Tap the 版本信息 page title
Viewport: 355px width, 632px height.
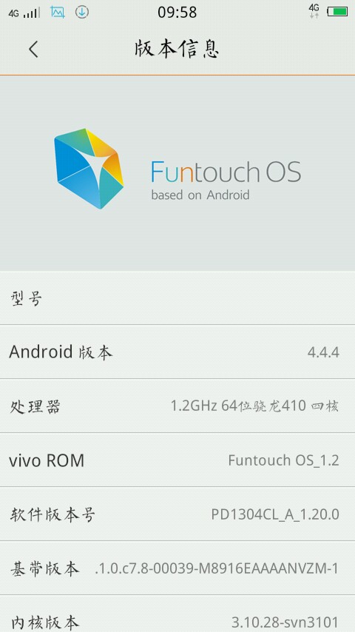(177, 49)
